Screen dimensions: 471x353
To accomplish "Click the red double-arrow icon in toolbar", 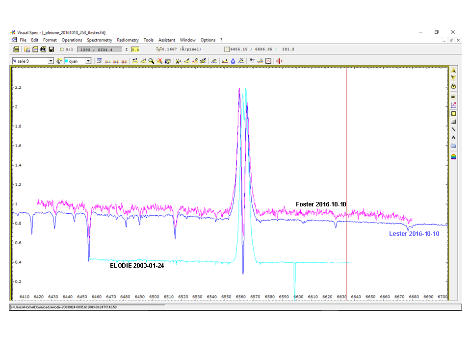I will click(x=279, y=61).
